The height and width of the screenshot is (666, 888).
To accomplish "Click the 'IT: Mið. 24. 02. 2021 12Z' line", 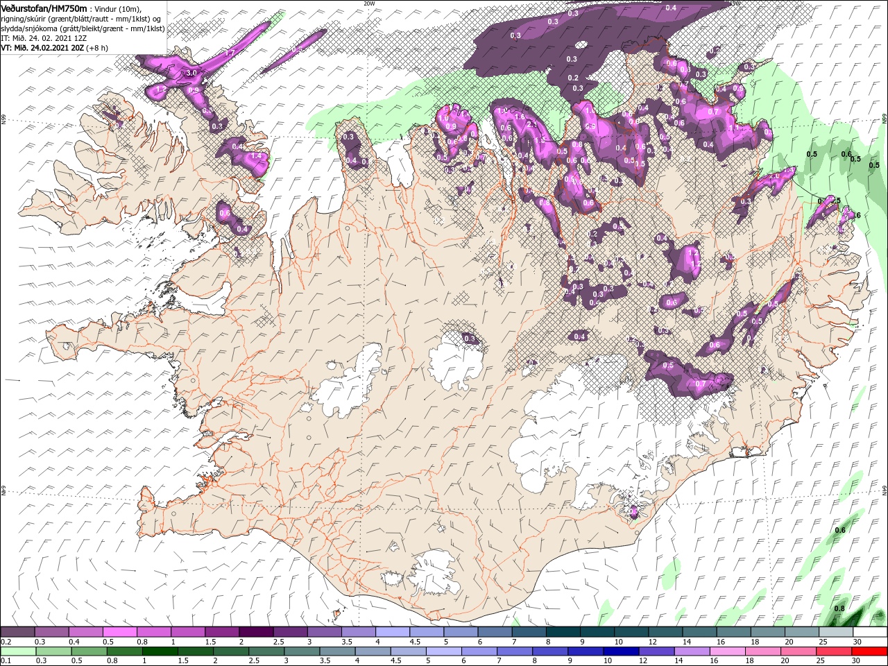I will point(44,37).
